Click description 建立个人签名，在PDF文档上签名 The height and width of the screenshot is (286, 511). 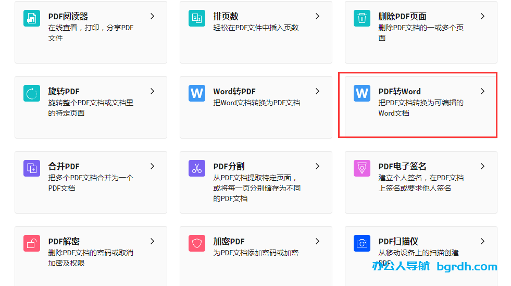point(421,183)
